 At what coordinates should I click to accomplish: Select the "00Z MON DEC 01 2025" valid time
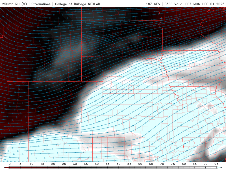click(x=205, y=4)
